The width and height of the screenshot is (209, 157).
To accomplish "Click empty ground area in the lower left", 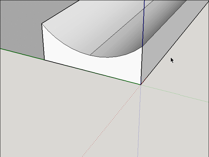I will coord(39,124).
